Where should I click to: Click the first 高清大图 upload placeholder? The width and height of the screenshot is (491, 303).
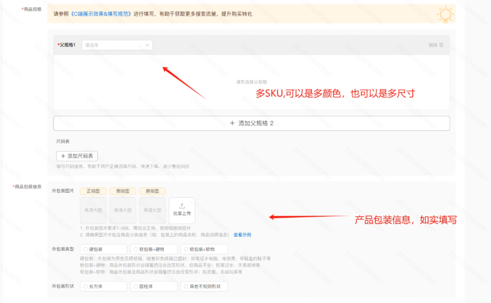93,210
